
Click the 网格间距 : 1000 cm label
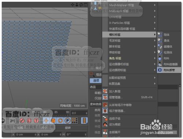72,106
